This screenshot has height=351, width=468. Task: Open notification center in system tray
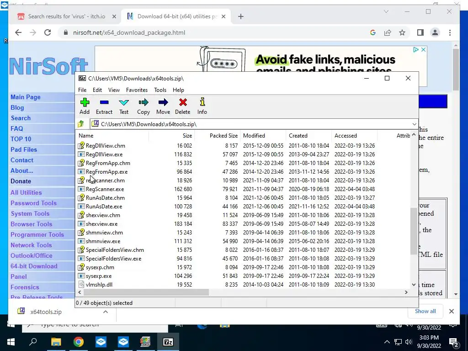click(x=454, y=342)
